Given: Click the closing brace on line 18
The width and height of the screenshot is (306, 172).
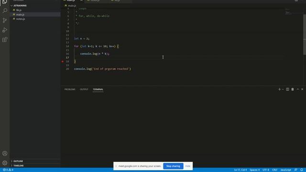Looking at the screenshot, I should 75,62.
